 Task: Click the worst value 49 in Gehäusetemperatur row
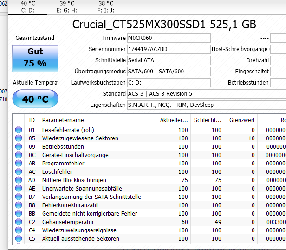click(218, 222)
